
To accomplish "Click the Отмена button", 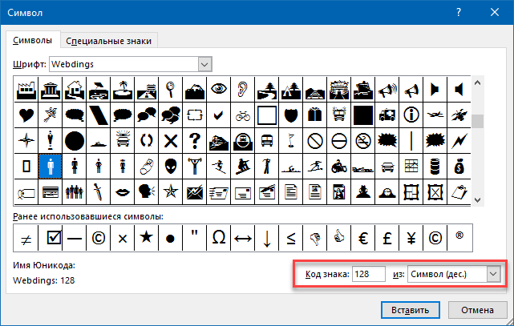I will pos(477,310).
